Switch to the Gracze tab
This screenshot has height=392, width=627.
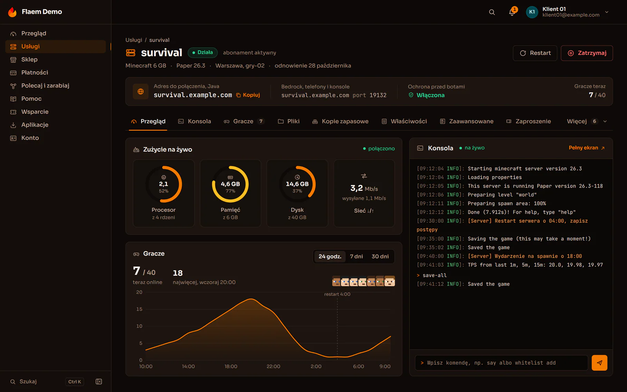click(244, 122)
